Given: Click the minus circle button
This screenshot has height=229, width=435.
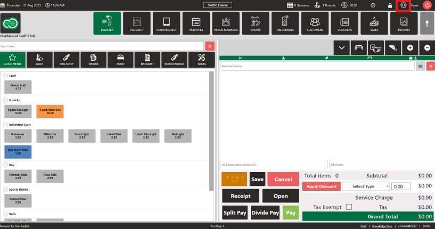Looking at the screenshot, I should 427,48.
